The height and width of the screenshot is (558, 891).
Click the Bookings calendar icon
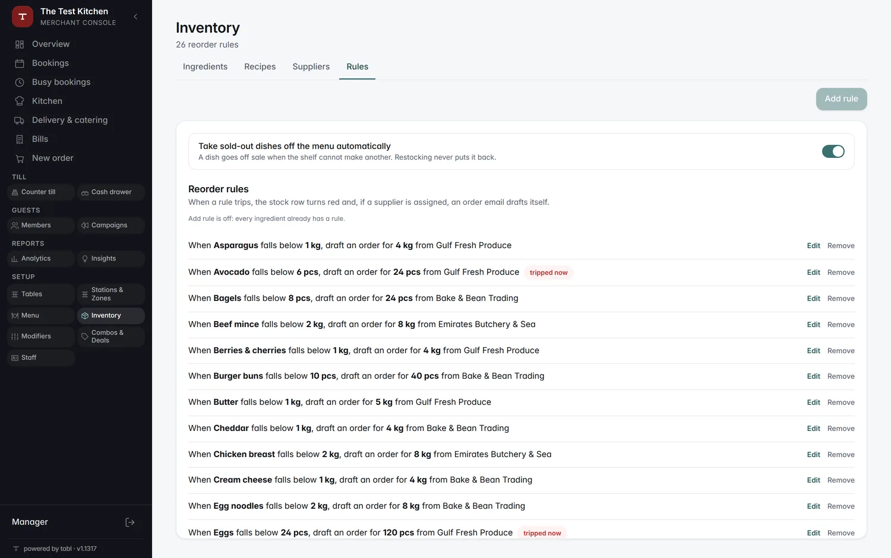point(20,64)
